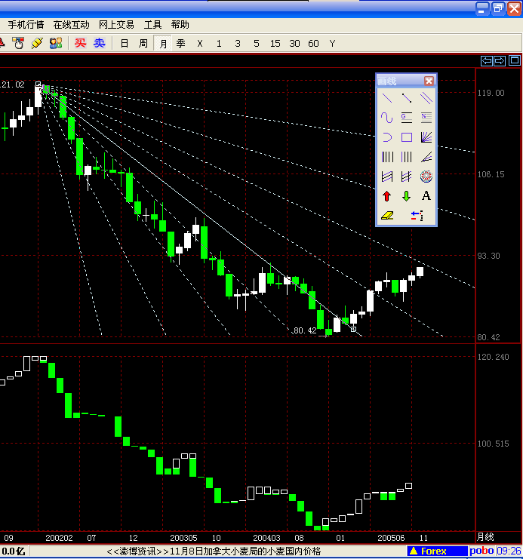The width and height of the screenshot is (523, 559).
Task: Switch to 5-minute chart period
Action: [257, 44]
